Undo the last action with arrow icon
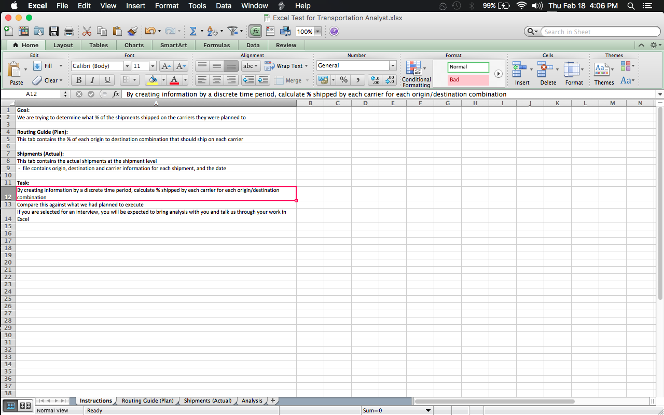This screenshot has height=415, width=664. 150,31
